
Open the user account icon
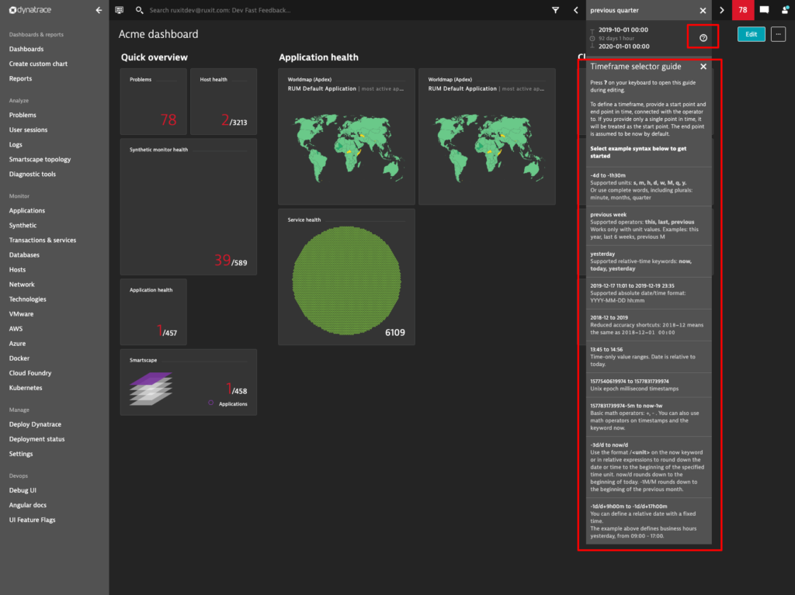(785, 10)
